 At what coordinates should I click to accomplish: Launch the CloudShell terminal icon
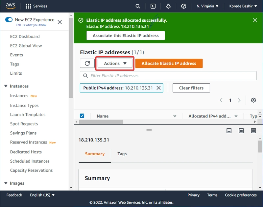153,6
